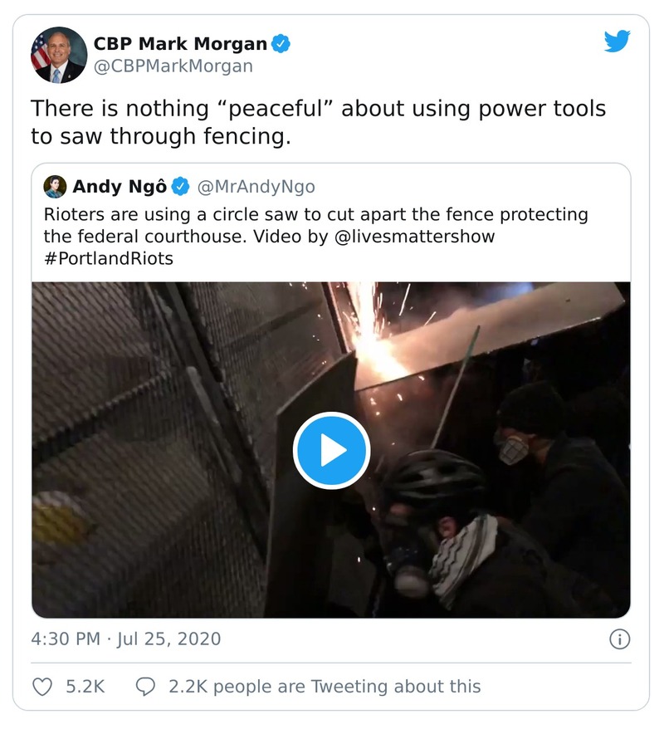Click Andy Ngô's small avatar
Viewport: 664px width, 729px height.
coord(55,186)
